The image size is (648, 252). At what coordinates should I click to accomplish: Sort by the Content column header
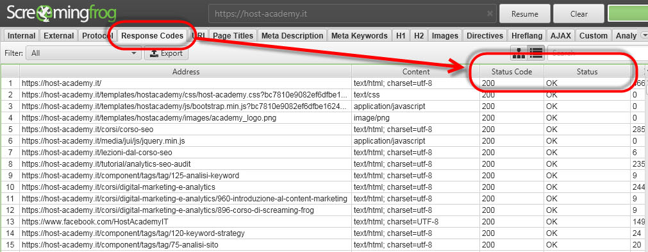coord(416,71)
